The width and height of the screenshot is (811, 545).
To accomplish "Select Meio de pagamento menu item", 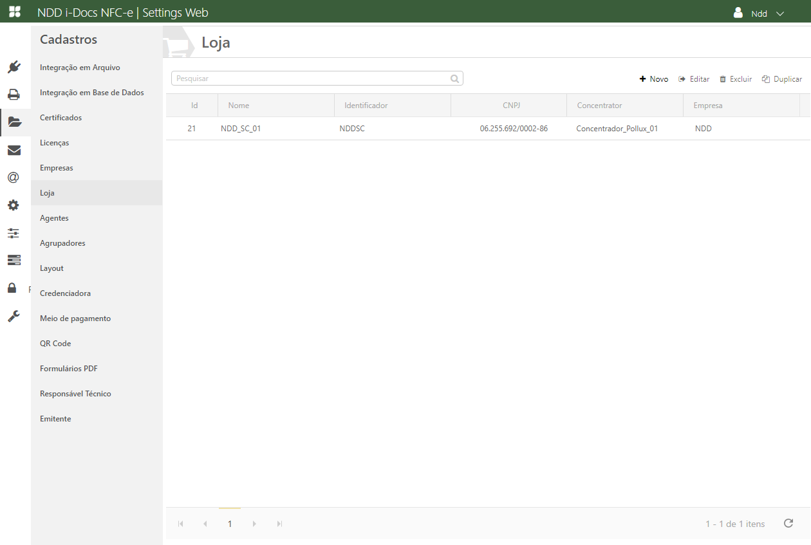I will click(75, 319).
